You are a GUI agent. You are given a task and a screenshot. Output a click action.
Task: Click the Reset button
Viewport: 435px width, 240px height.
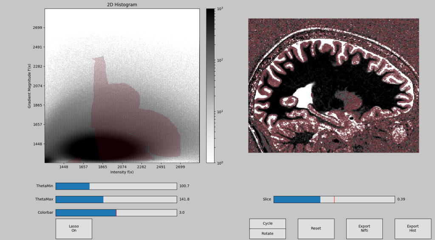click(x=316, y=229)
